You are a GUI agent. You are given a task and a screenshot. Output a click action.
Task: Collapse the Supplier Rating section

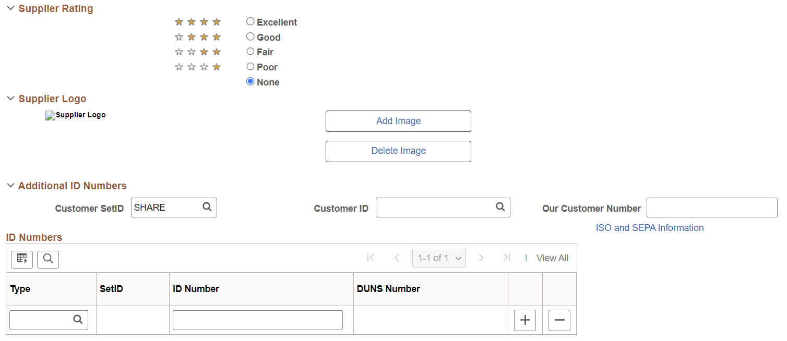pos(10,8)
